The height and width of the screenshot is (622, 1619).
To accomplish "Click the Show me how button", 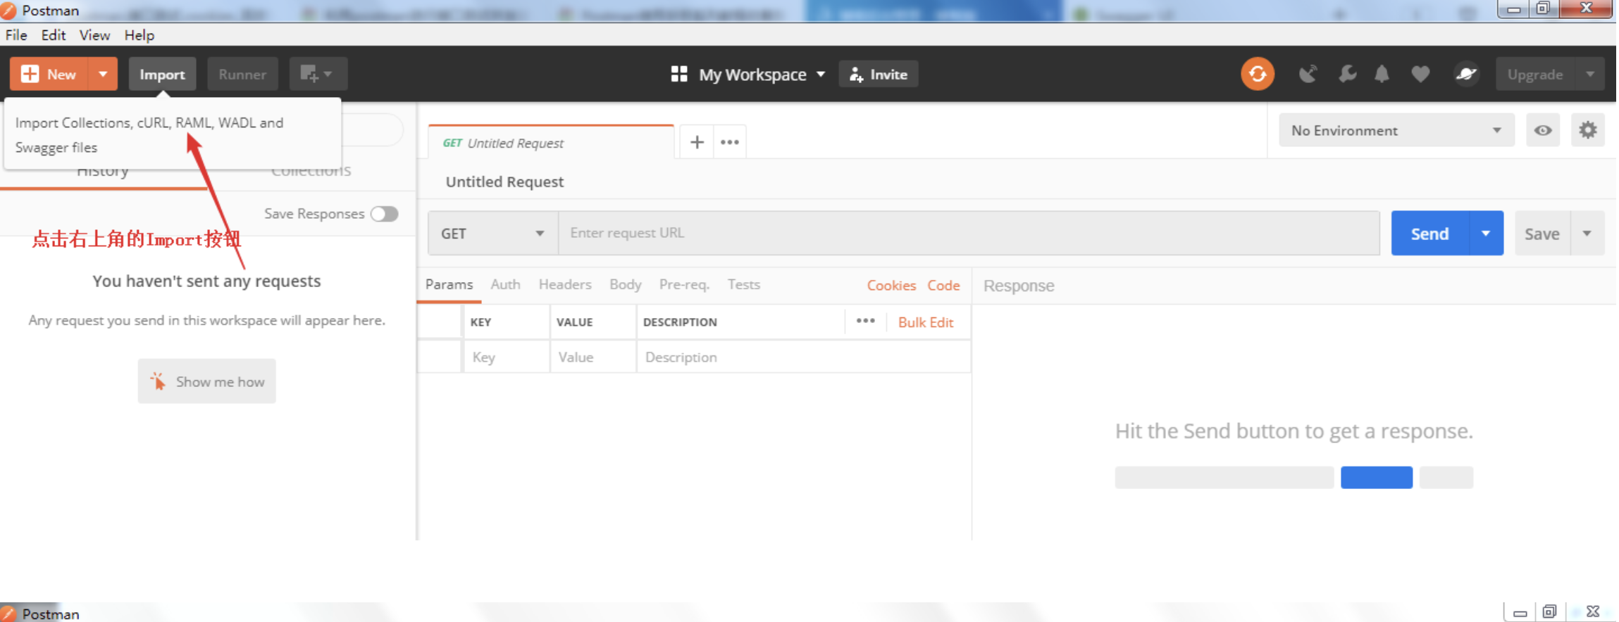I will click(206, 381).
